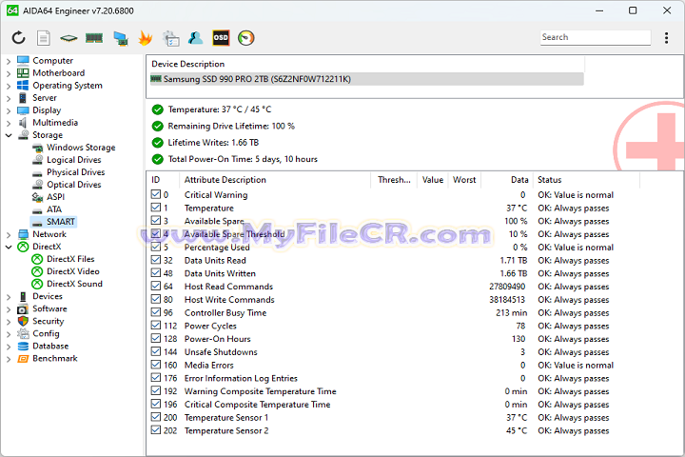Uncheck the Available Spare attribute checkbox

tap(155, 221)
